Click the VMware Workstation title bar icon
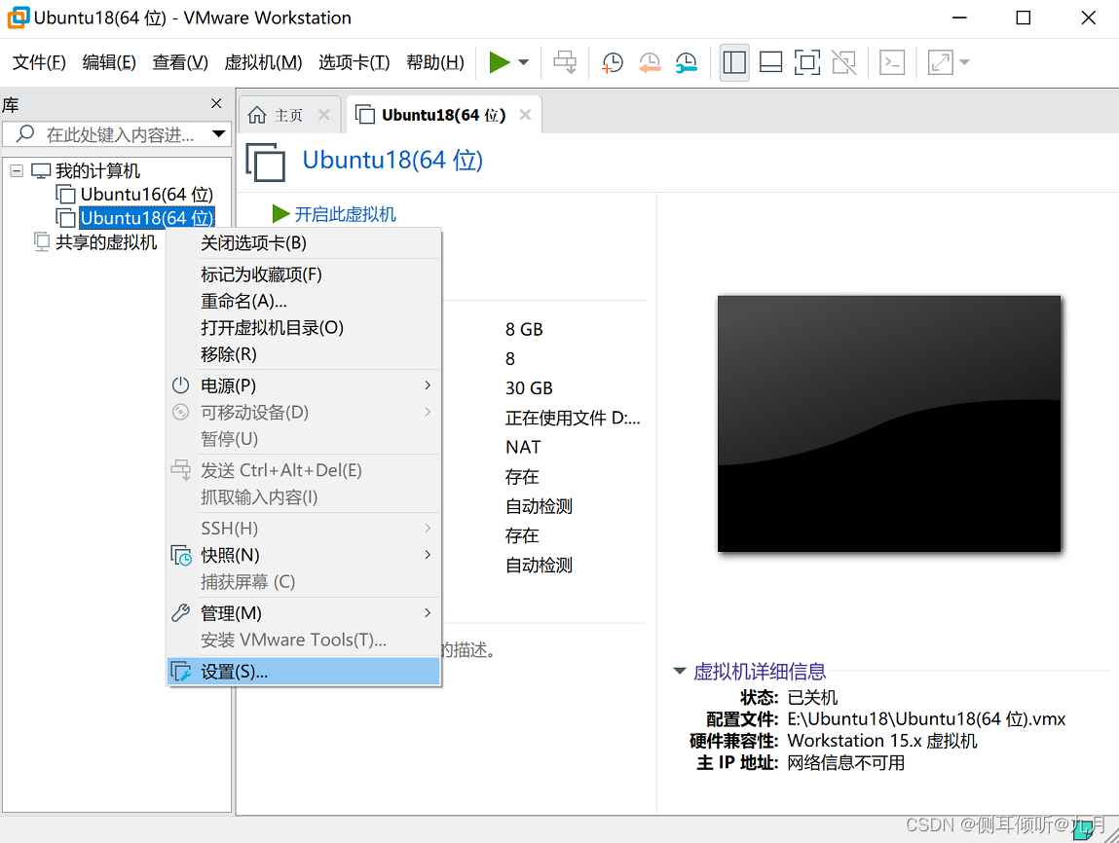 [x=18, y=18]
